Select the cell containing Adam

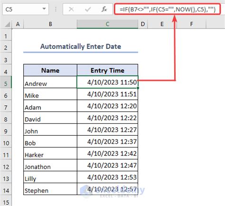pos(50,106)
